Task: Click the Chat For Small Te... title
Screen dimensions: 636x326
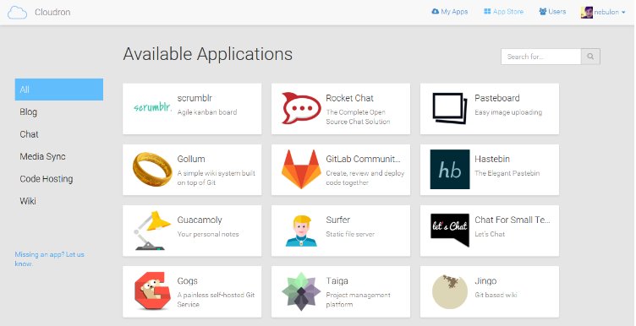Action: pos(513,220)
